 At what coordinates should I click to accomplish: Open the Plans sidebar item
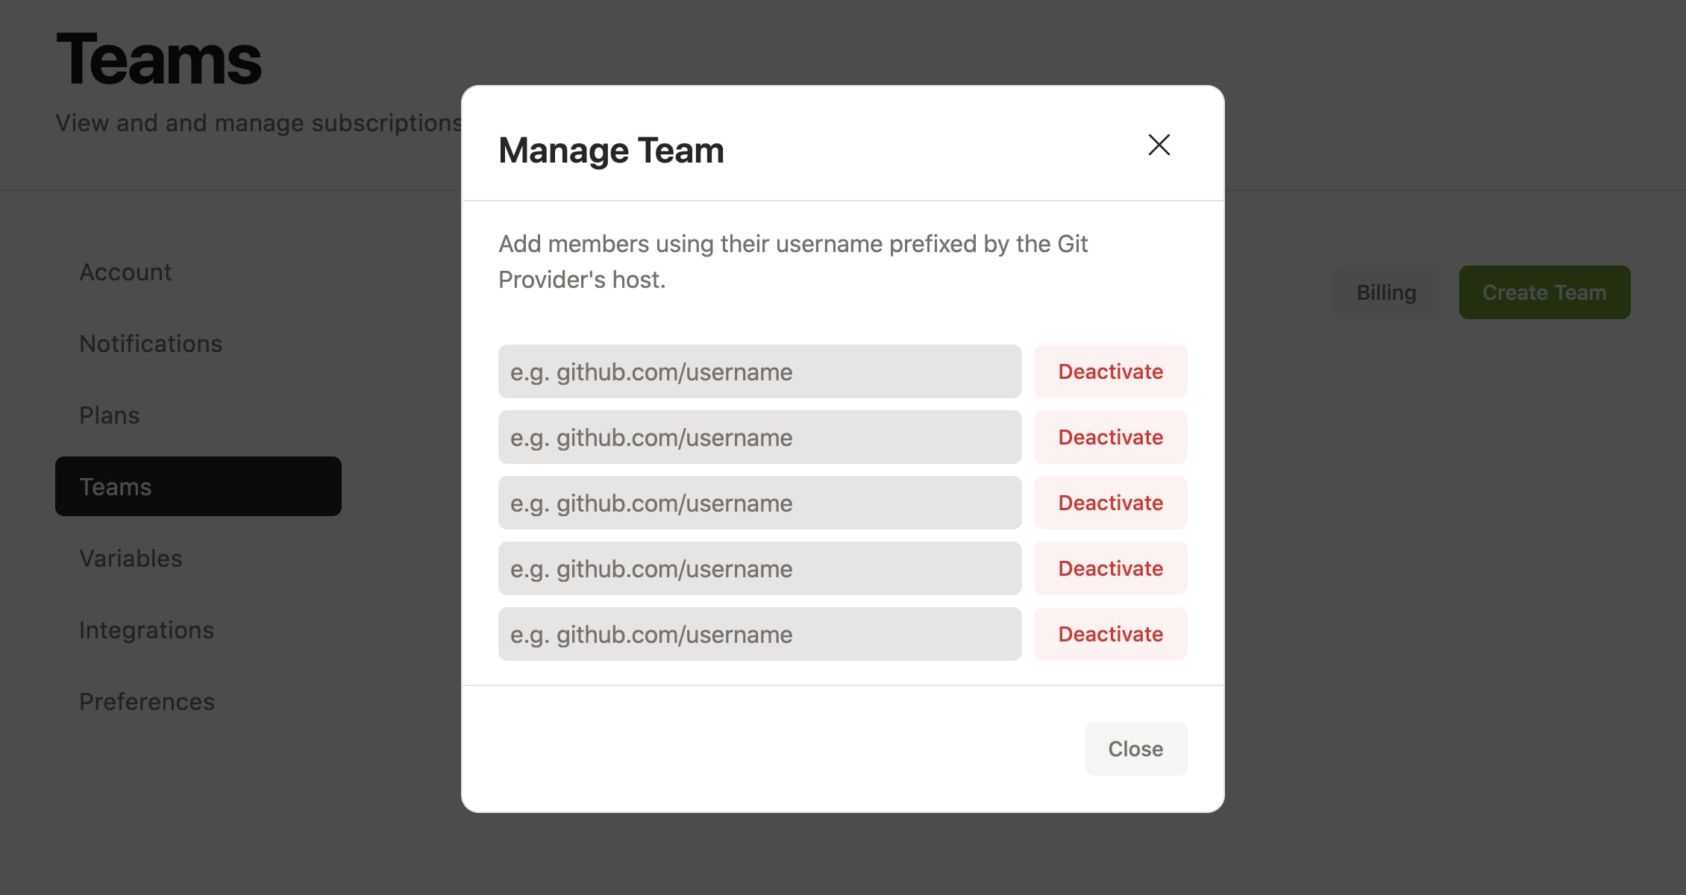coord(110,415)
